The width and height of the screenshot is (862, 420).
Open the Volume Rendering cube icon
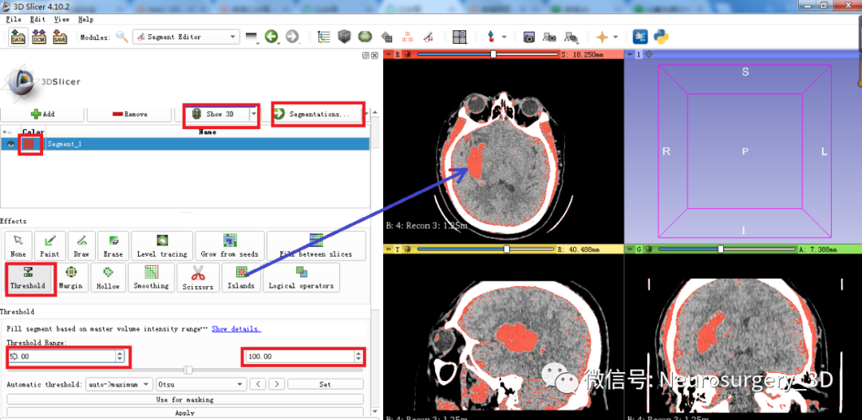(344, 37)
